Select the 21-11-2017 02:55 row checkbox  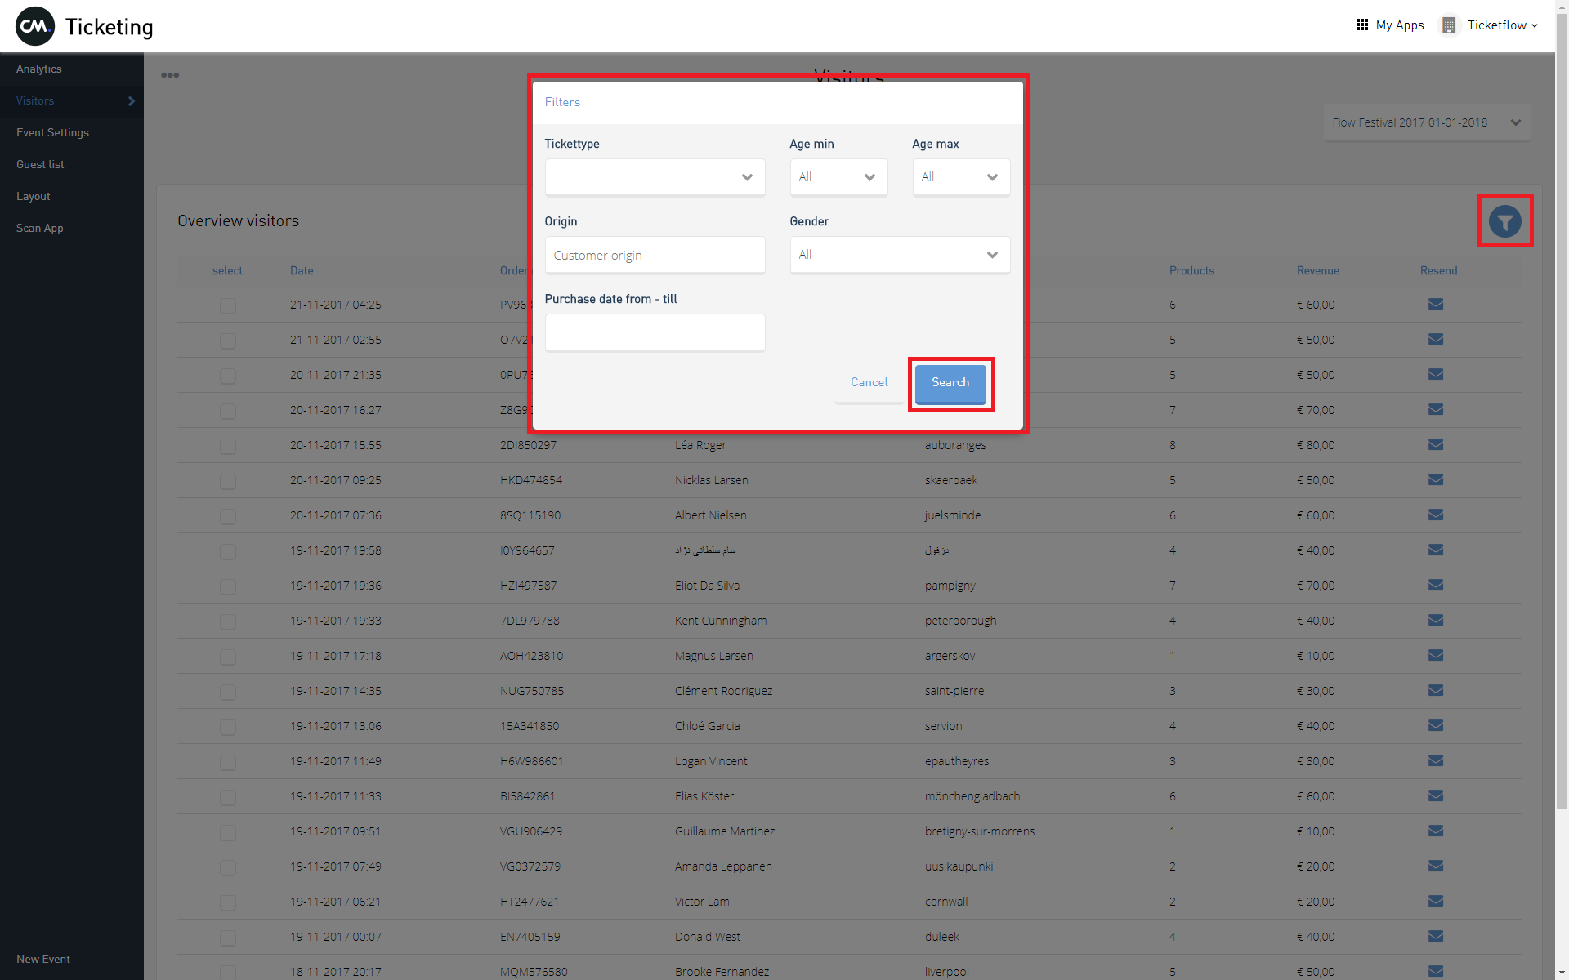[228, 341]
